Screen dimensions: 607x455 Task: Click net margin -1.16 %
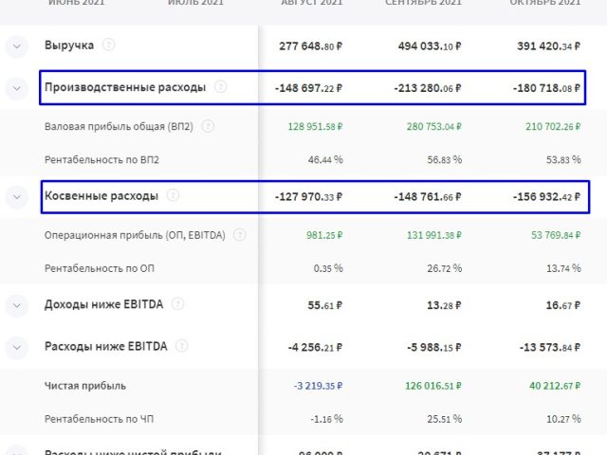[326, 419]
